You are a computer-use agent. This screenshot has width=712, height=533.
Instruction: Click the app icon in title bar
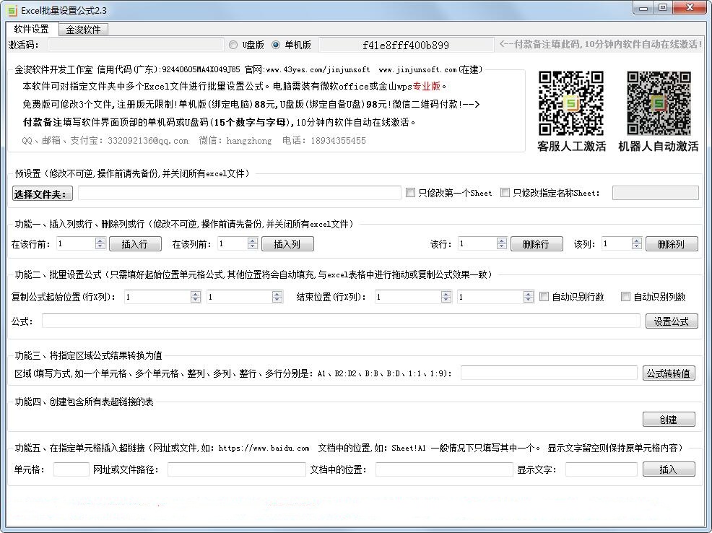(12, 10)
